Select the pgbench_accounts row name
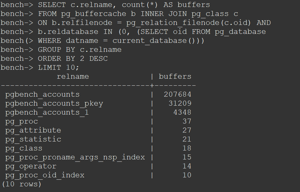 pyautogui.click(x=42, y=95)
